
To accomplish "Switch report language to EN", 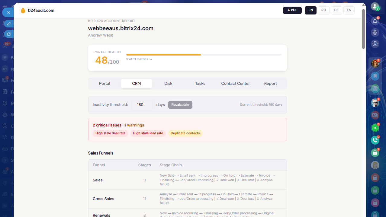I will click(310, 10).
